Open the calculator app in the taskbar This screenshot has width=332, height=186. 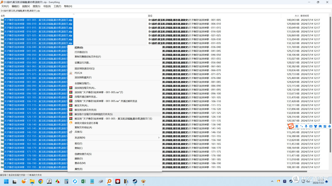click(66, 181)
